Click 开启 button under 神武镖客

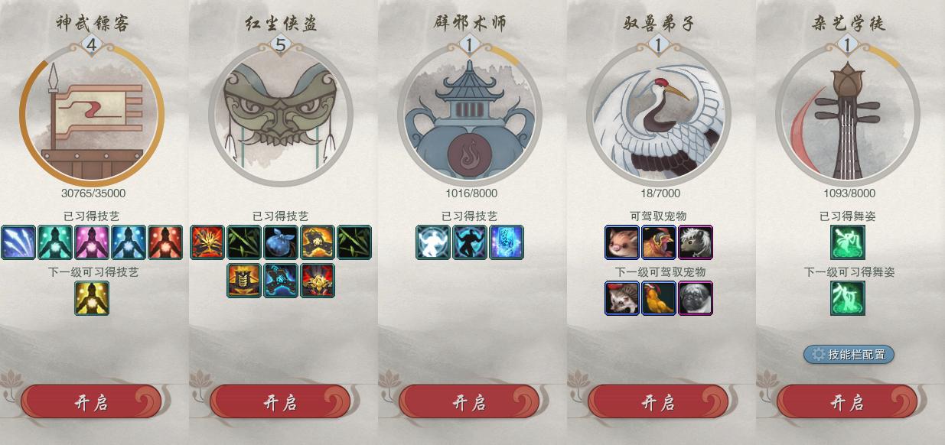[x=91, y=402]
